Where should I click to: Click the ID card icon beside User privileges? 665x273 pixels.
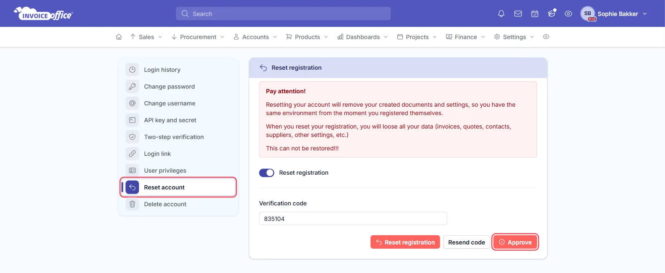132,171
